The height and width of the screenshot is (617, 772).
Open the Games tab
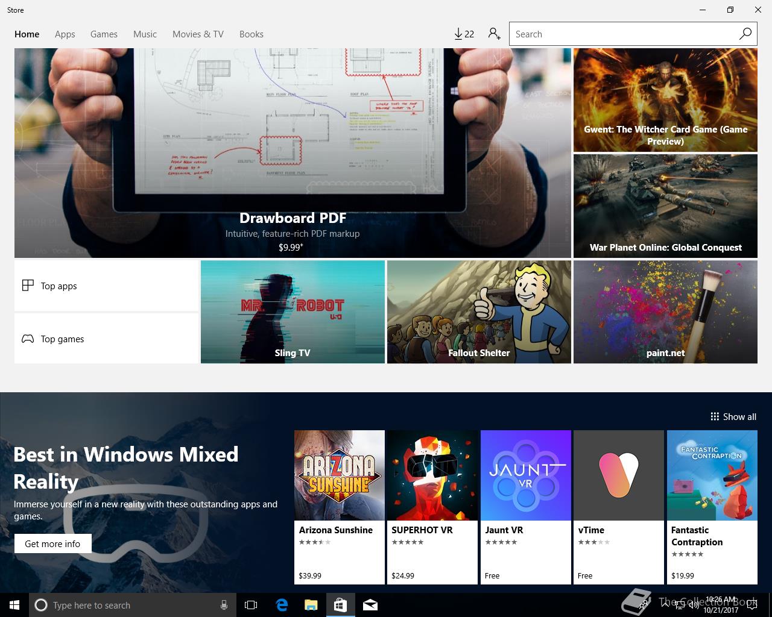104,34
